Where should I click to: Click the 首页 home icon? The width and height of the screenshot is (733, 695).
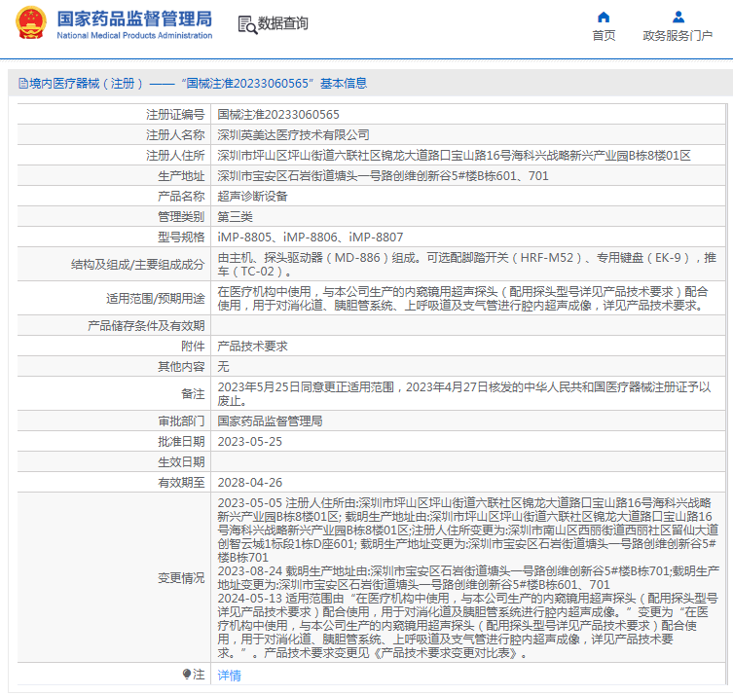pos(604,18)
